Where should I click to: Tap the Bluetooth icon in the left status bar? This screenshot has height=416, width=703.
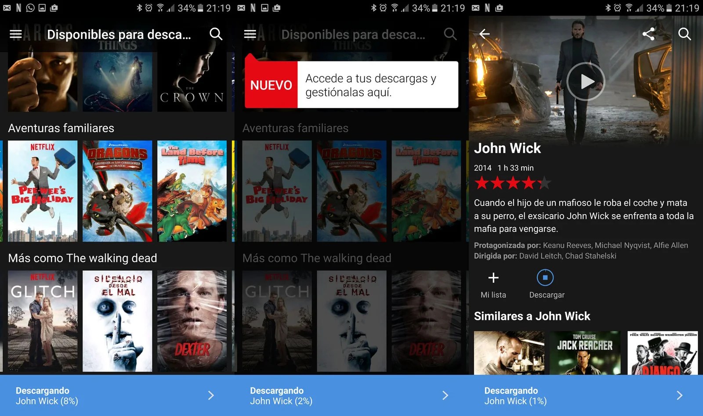pyautogui.click(x=139, y=8)
